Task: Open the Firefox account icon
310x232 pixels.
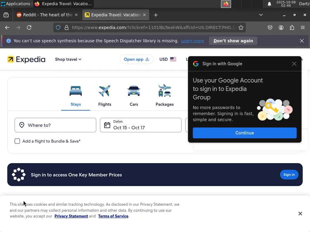Action: point(281,27)
